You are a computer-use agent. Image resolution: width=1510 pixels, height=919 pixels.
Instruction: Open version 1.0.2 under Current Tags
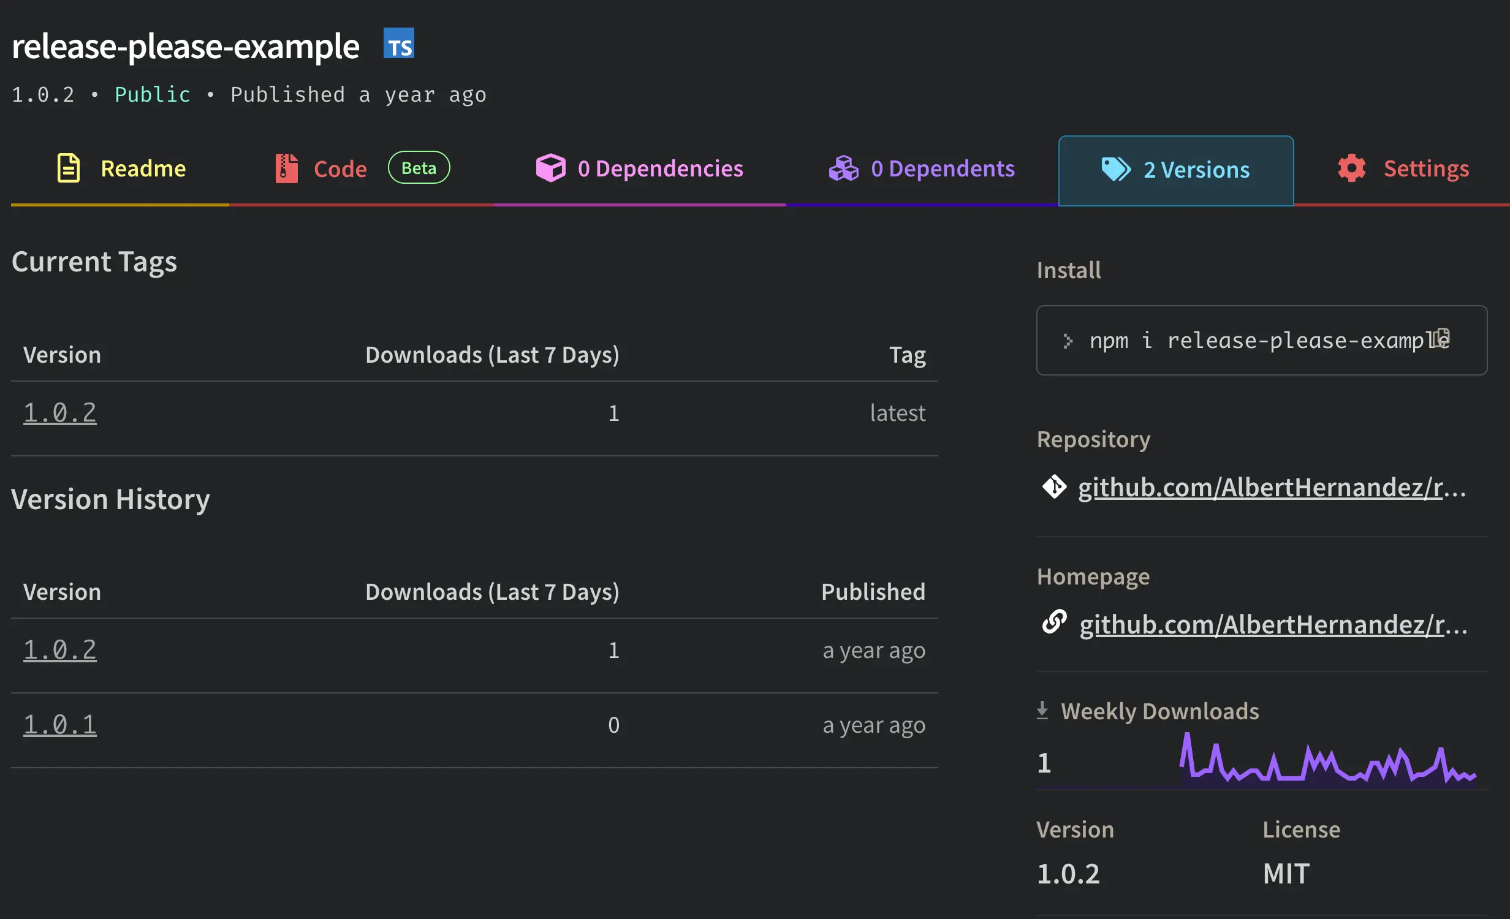[59, 413]
